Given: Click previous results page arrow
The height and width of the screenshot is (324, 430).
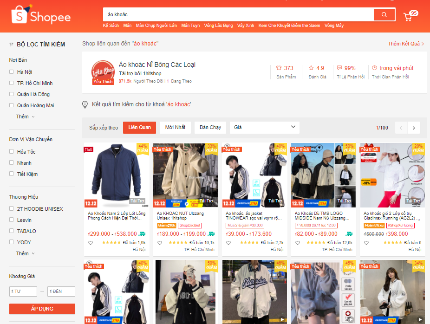Looking at the screenshot, I should pos(401,128).
